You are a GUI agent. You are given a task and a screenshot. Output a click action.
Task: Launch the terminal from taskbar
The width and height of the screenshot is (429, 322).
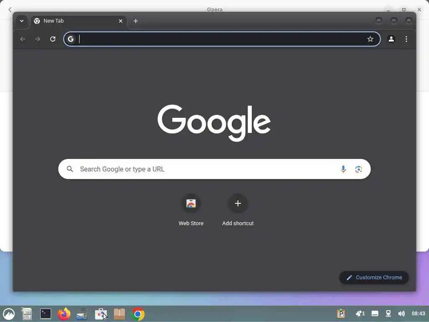point(46,314)
